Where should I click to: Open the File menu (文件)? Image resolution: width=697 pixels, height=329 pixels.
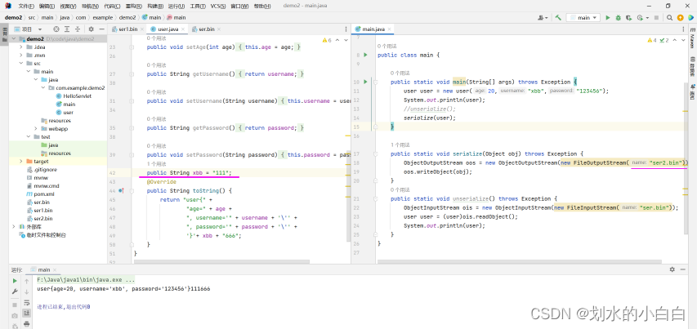26,7
